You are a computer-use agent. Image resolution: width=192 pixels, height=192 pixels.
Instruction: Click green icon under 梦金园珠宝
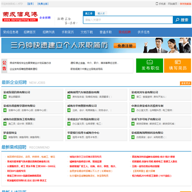[x=5, y=137]
